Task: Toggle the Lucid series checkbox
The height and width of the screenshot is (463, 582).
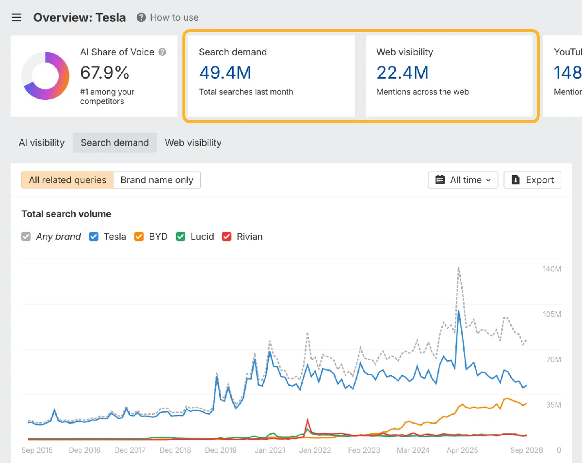Action: pos(180,237)
